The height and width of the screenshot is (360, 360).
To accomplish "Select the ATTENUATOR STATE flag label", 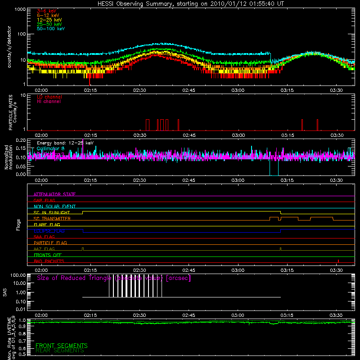I will (x=54, y=194).
